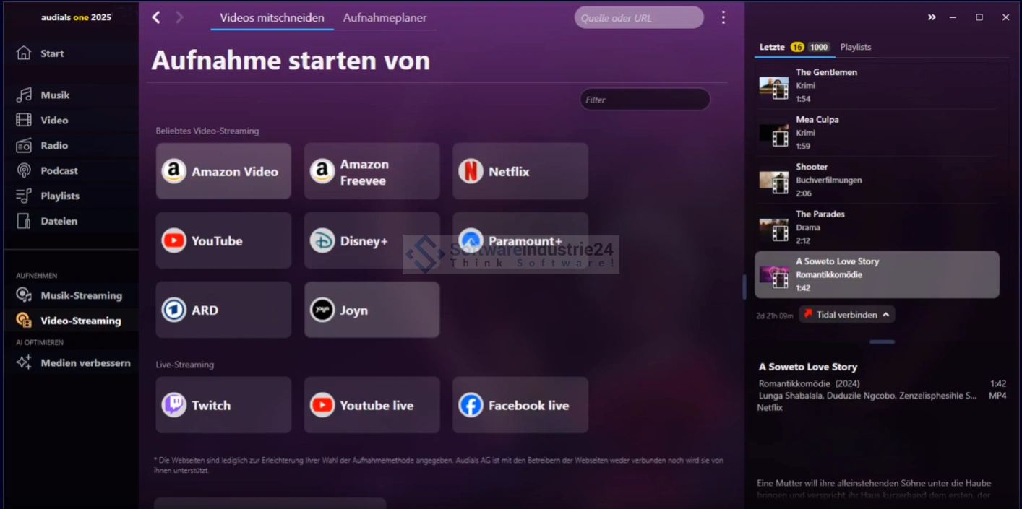This screenshot has height=509, width=1022.
Task: Open the Podcast section icon
Action: click(24, 171)
